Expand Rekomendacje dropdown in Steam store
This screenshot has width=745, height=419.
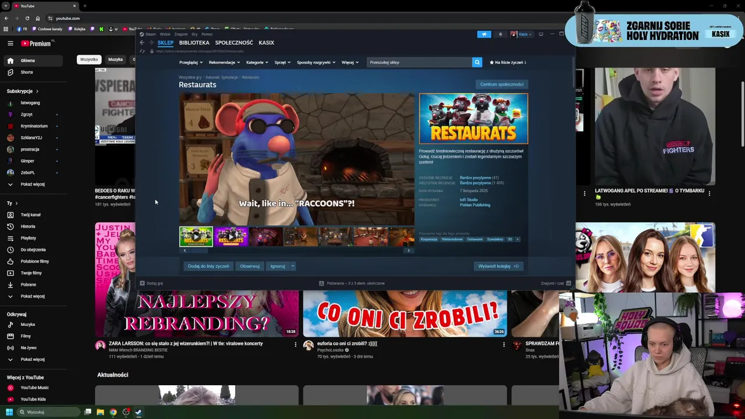click(224, 62)
